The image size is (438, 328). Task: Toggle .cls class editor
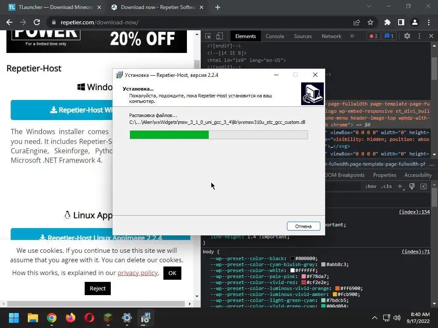[x=386, y=186]
